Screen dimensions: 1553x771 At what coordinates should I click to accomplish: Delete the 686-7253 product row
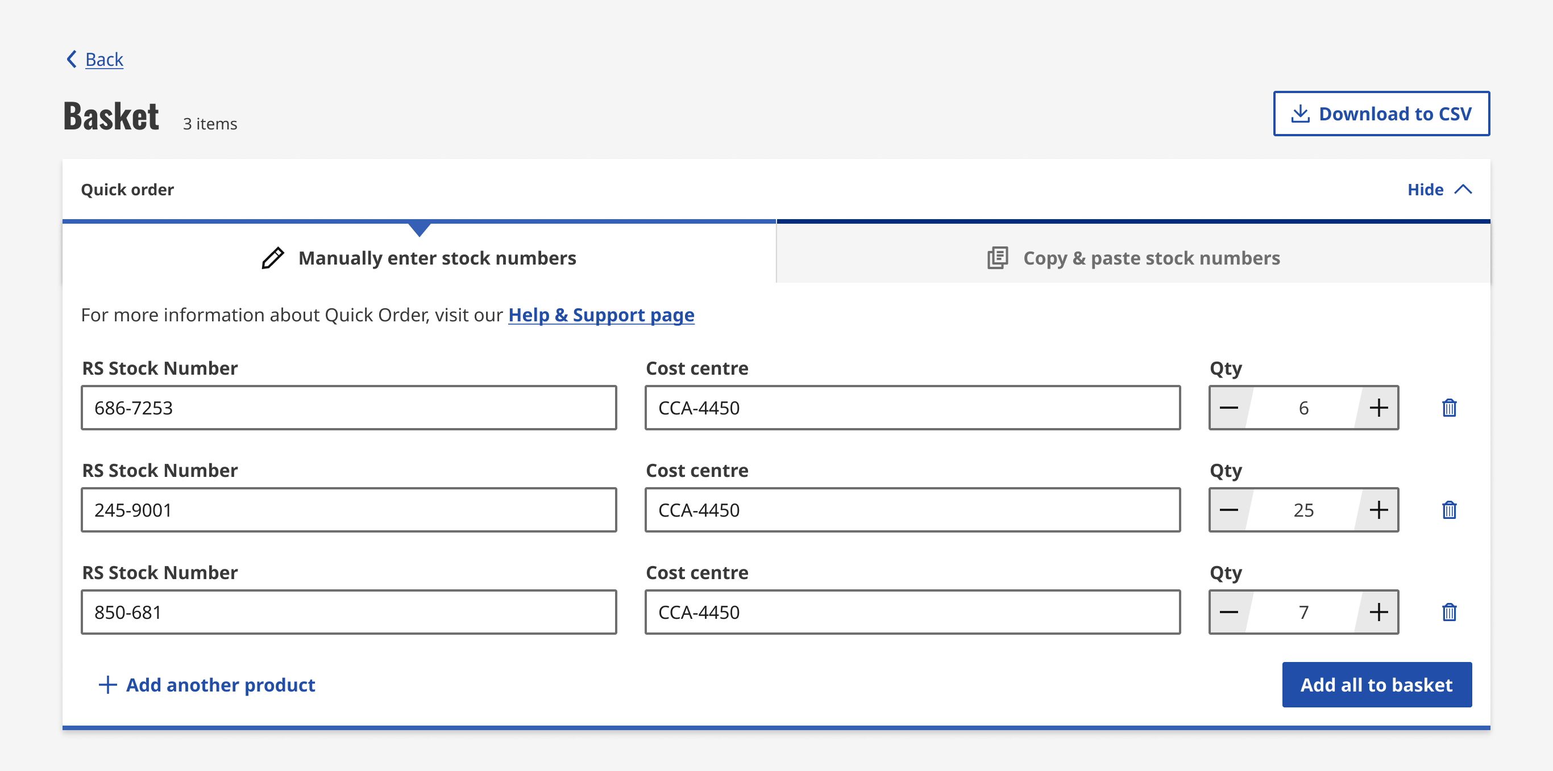[x=1449, y=408]
